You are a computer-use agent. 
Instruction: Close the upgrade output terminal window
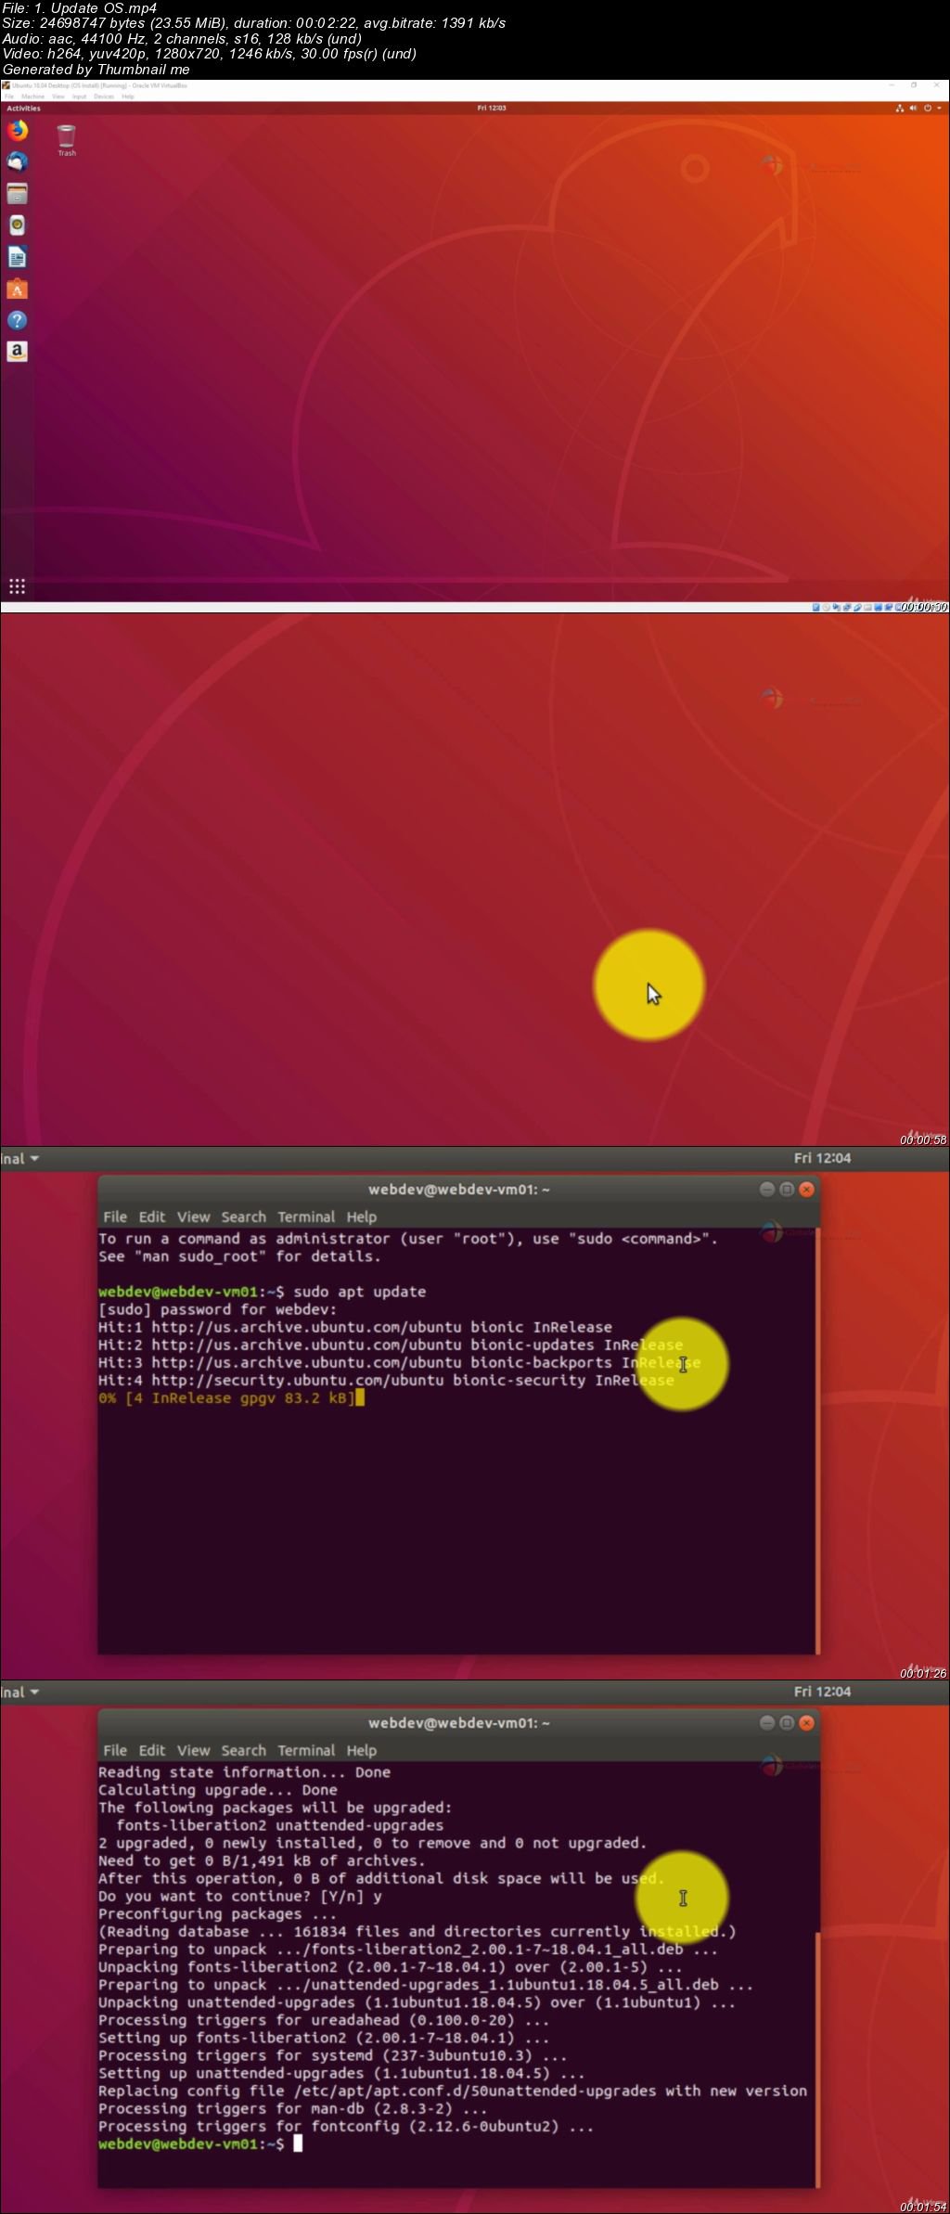click(806, 1722)
